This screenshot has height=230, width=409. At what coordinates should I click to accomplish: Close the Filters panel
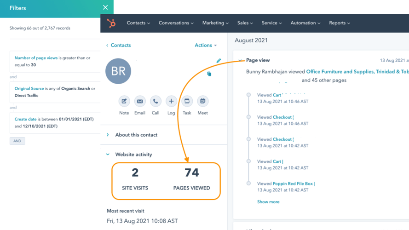pos(105,8)
